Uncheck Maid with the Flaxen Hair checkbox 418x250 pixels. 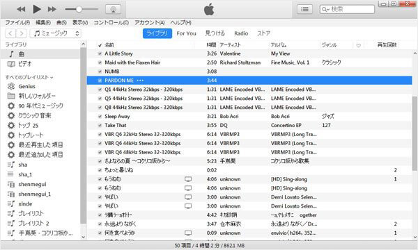pyautogui.click(x=100, y=62)
